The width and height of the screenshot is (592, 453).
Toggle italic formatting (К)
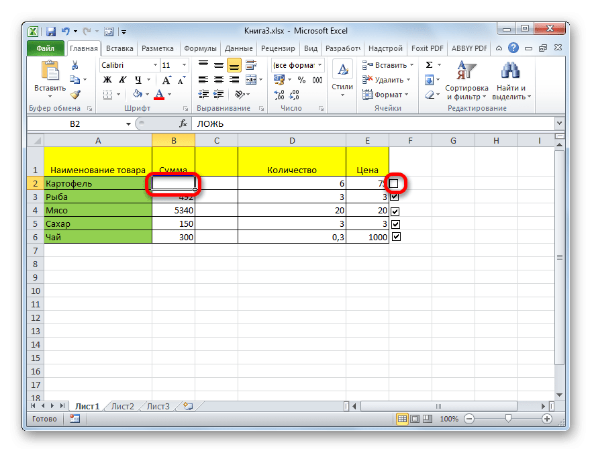point(122,80)
